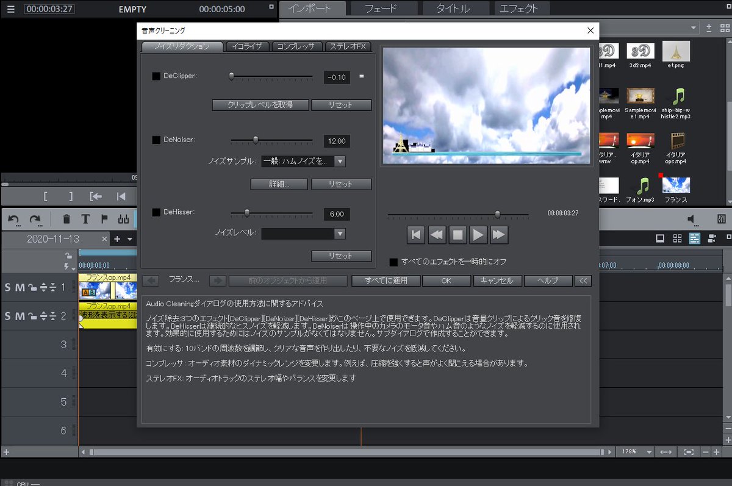Click the lock icon above track headers

(69, 256)
